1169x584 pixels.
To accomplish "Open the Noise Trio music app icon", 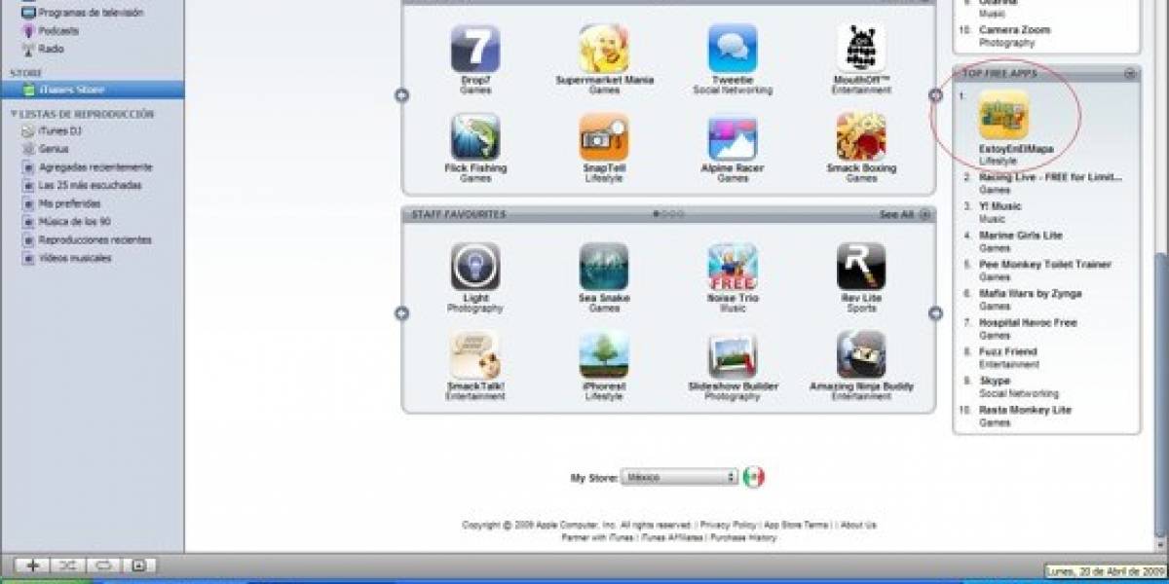I will click(733, 267).
